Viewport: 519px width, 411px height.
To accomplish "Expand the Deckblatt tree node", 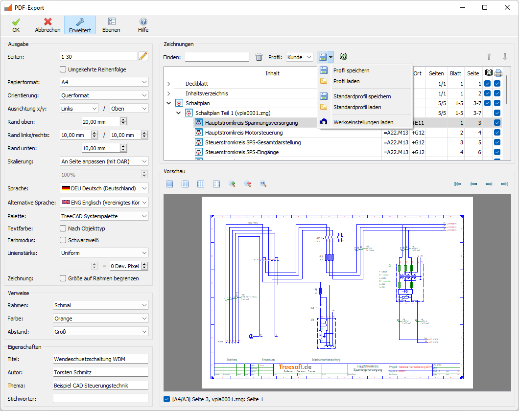I will [169, 84].
